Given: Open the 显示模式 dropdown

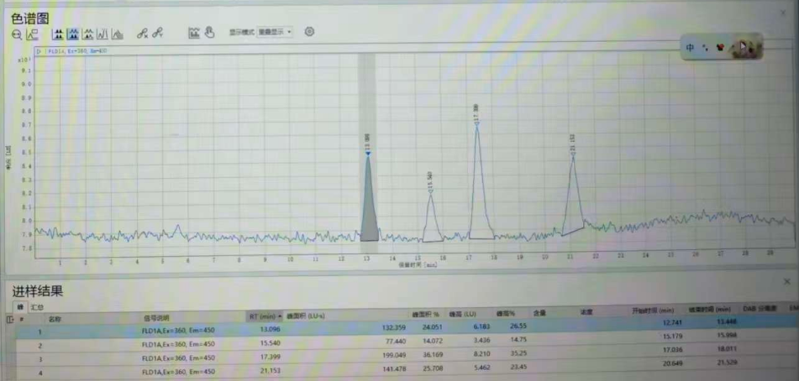Looking at the screenshot, I should 275,32.
